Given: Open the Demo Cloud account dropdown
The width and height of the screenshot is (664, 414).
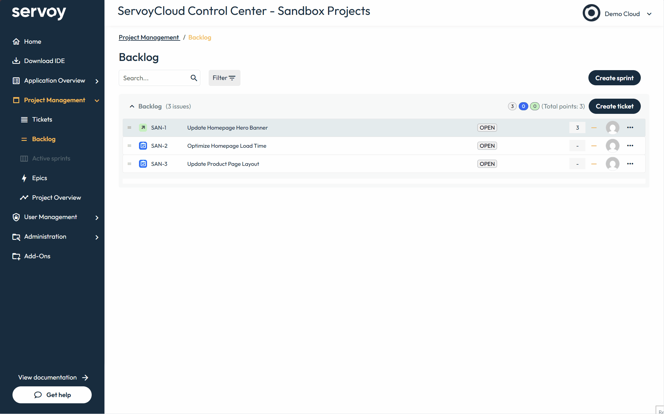Looking at the screenshot, I should click(x=649, y=14).
